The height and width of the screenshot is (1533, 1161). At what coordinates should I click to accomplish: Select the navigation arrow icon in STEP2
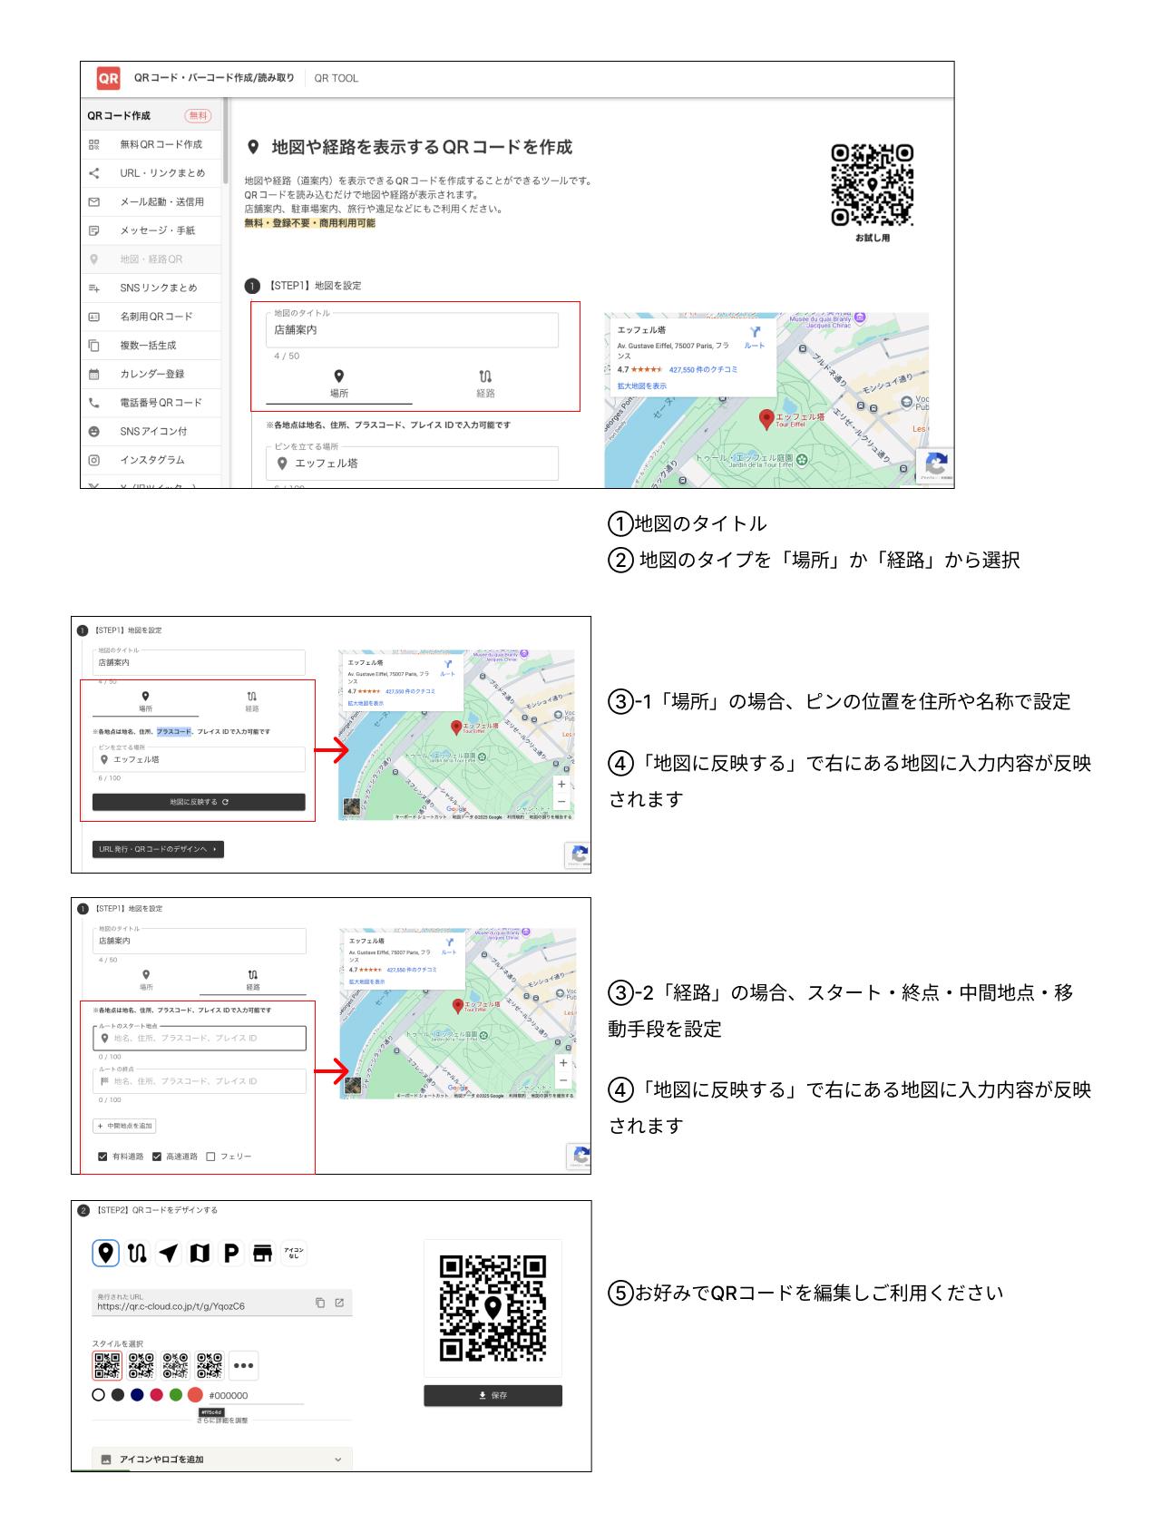[169, 1253]
